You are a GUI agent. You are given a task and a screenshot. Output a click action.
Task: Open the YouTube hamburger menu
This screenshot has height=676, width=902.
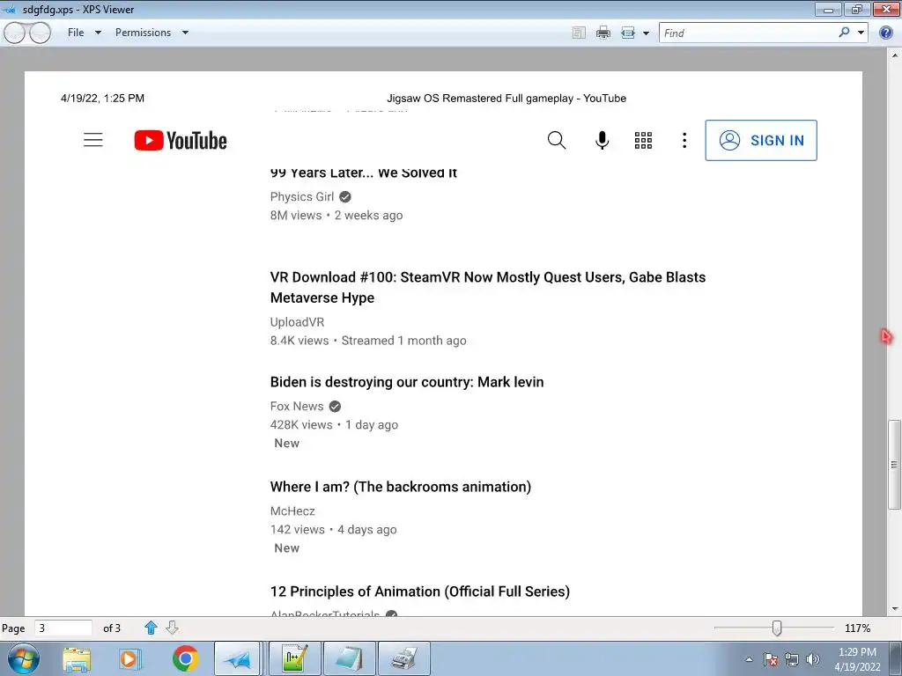(93, 140)
